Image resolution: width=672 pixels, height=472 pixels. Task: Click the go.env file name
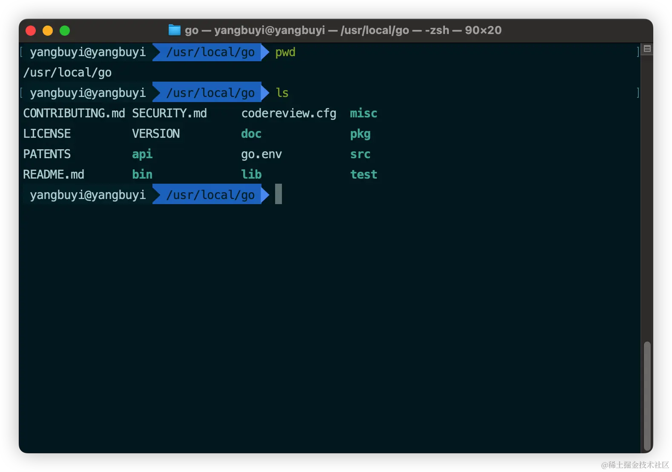(x=261, y=155)
